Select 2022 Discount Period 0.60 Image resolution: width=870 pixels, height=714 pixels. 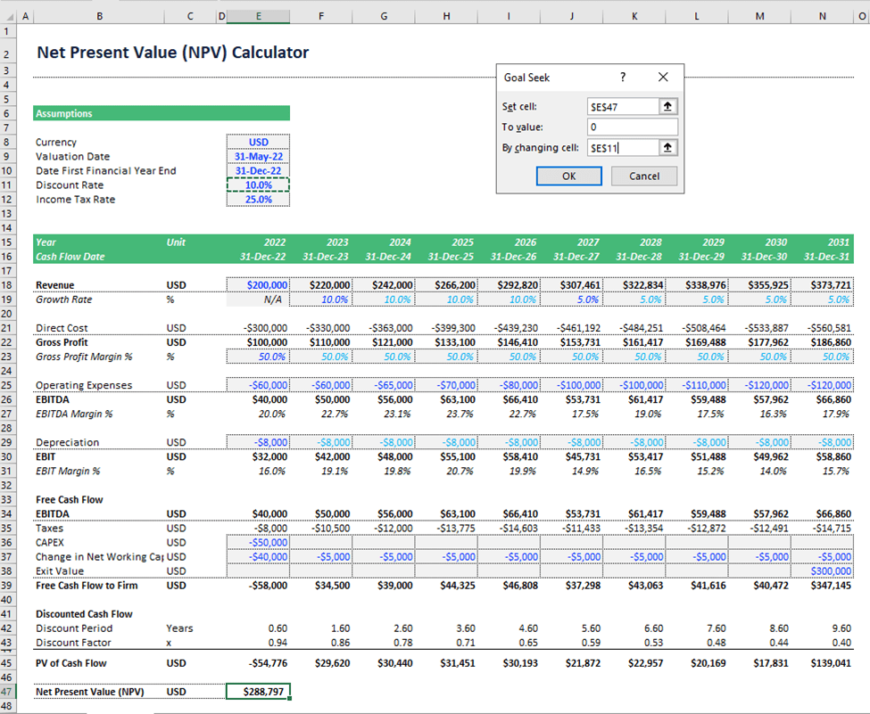pos(258,628)
